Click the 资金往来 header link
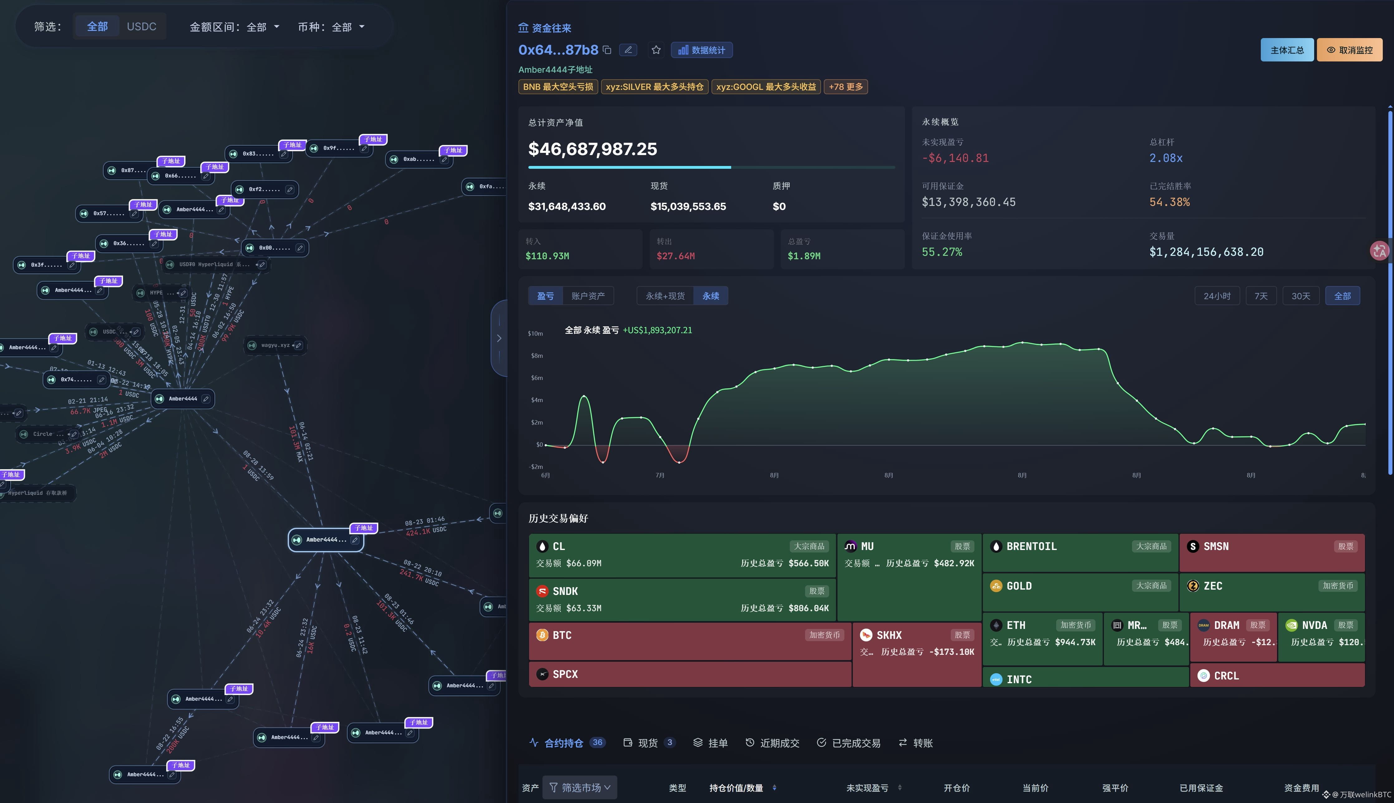The width and height of the screenshot is (1394, 803). pos(545,27)
